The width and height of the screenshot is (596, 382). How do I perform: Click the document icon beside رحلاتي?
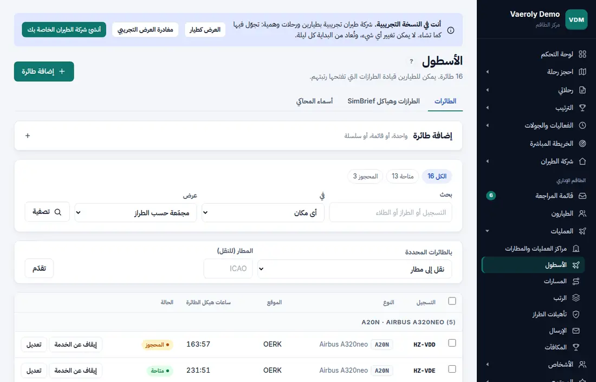pyautogui.click(x=582, y=90)
